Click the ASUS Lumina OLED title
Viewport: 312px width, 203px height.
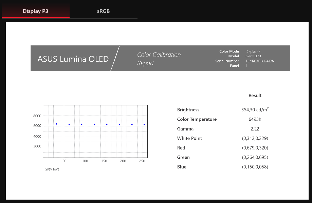(73, 59)
